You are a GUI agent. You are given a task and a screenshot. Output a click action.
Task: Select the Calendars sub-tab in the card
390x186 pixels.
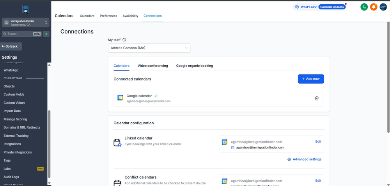tap(121, 66)
